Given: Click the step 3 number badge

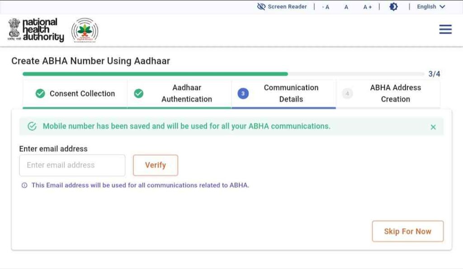Looking at the screenshot, I should click(243, 94).
